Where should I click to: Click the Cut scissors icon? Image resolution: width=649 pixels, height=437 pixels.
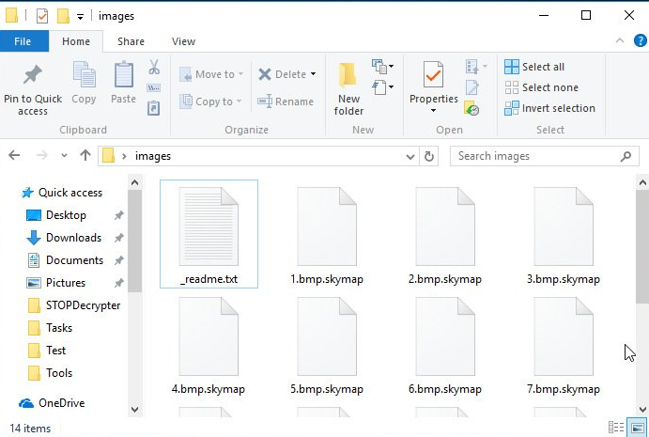[x=154, y=68]
